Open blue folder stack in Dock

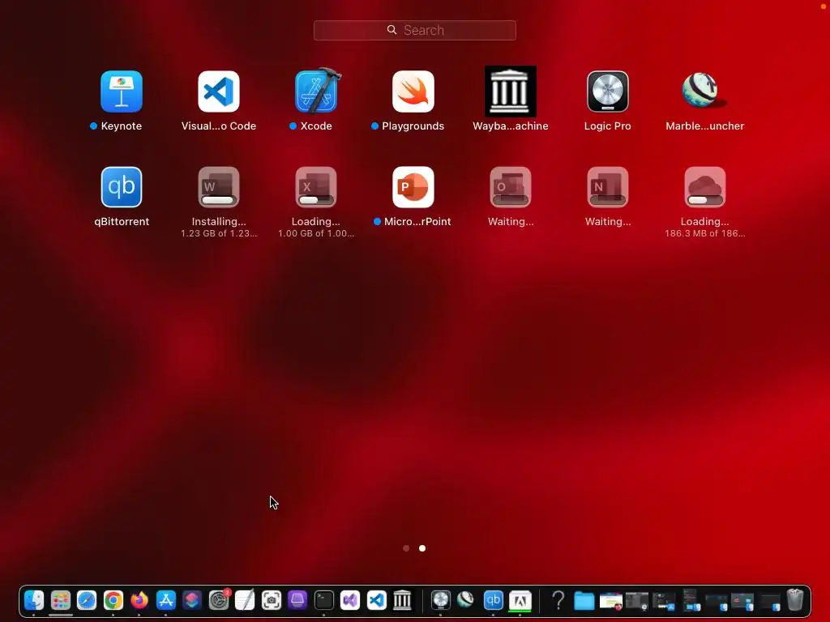584,601
